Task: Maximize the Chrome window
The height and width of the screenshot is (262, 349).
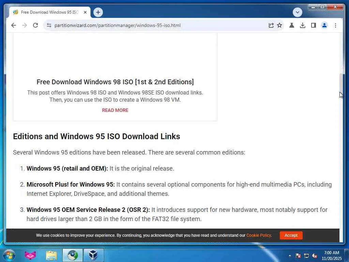Action: (x=322, y=7)
